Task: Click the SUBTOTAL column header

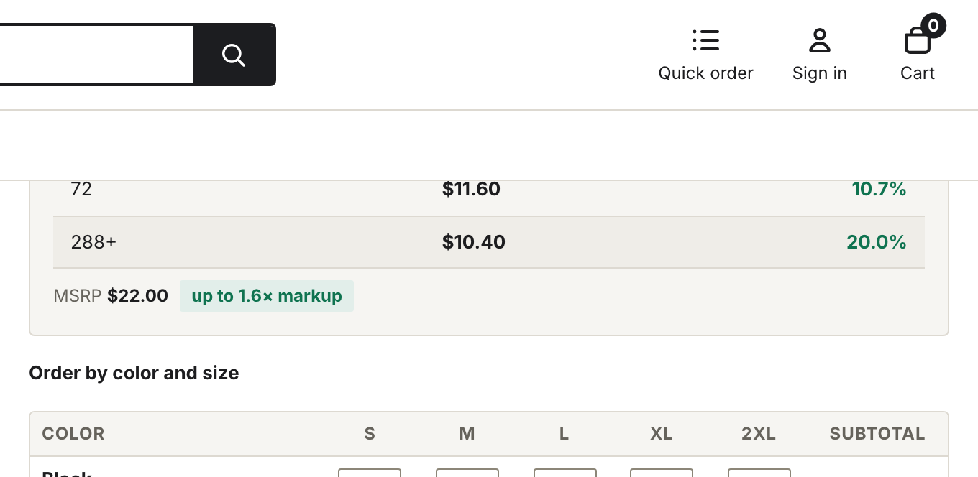Action: [x=877, y=434]
